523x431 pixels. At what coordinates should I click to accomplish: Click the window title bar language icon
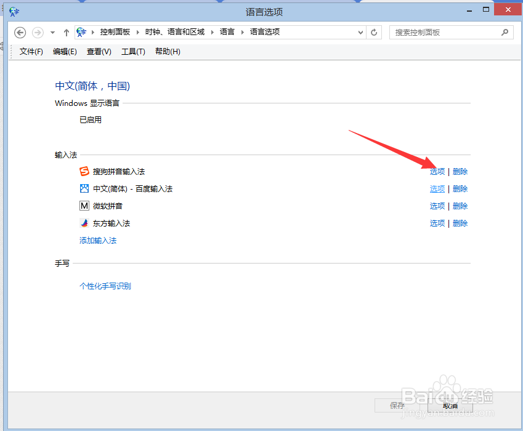[x=14, y=12]
